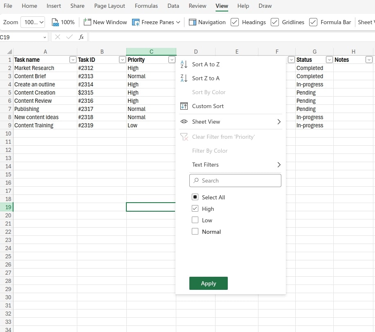Select row 19 header

pos(7,207)
